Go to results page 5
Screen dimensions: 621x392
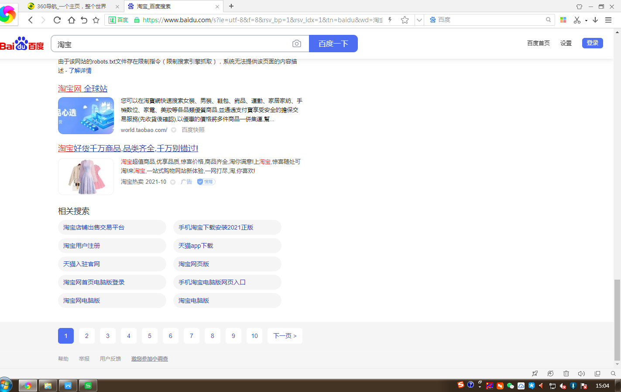pyautogui.click(x=150, y=336)
